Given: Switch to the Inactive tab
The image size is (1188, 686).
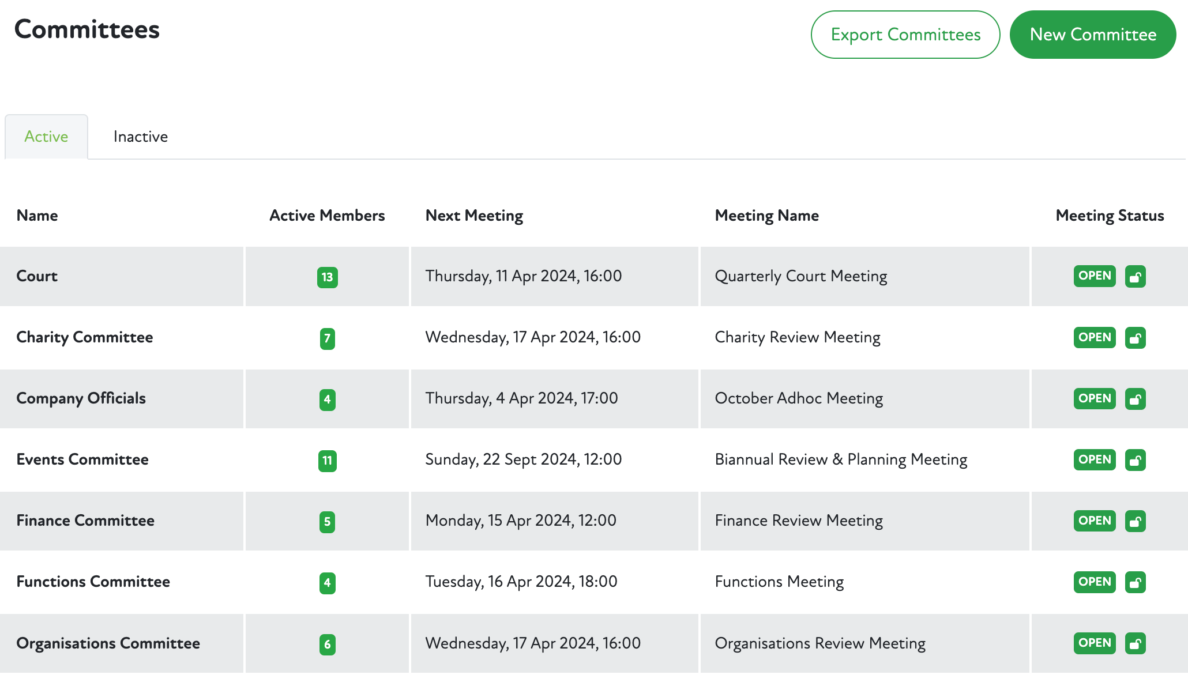Looking at the screenshot, I should tap(140, 137).
